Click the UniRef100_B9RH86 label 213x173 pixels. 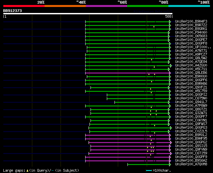[x=191, y=84]
